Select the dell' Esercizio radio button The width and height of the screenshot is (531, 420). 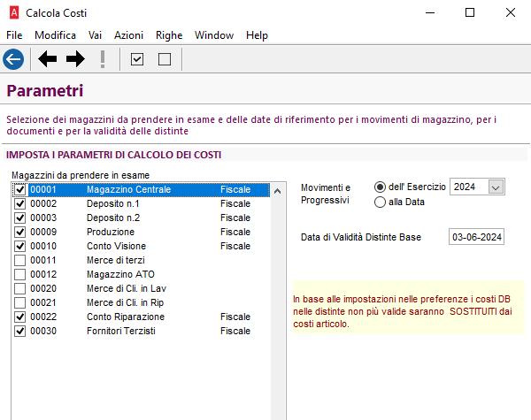coord(380,187)
